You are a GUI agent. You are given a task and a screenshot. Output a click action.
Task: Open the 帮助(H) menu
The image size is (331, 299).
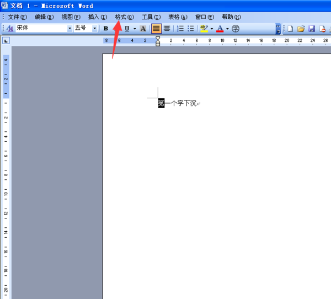coord(231,17)
